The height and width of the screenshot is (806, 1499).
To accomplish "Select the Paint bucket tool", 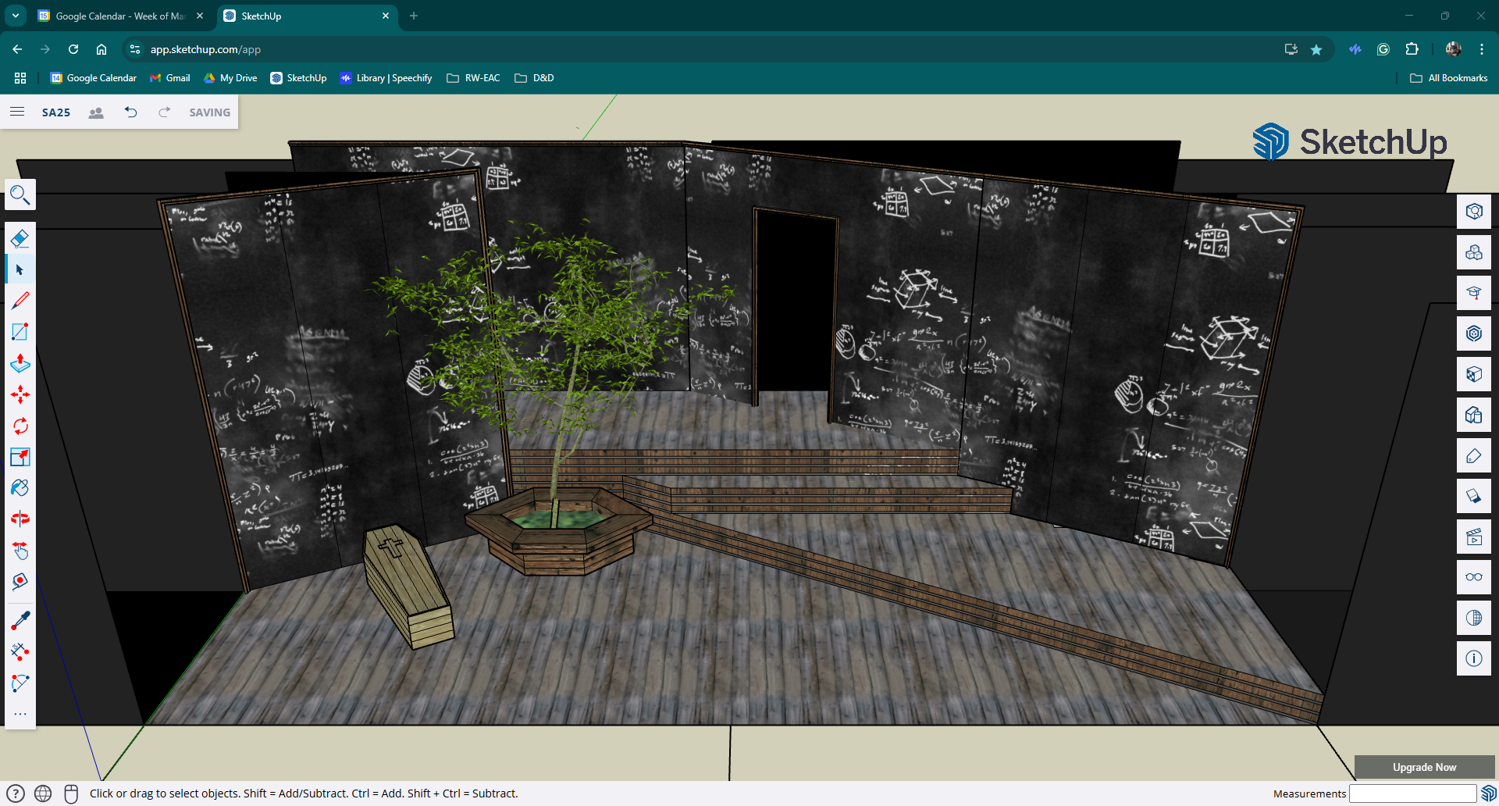I will pyautogui.click(x=20, y=488).
